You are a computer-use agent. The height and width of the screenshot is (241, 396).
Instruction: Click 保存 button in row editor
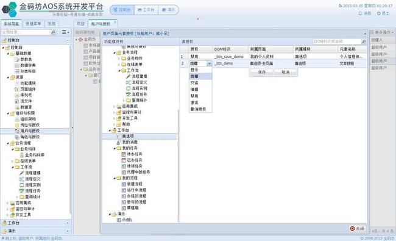coord(262,72)
